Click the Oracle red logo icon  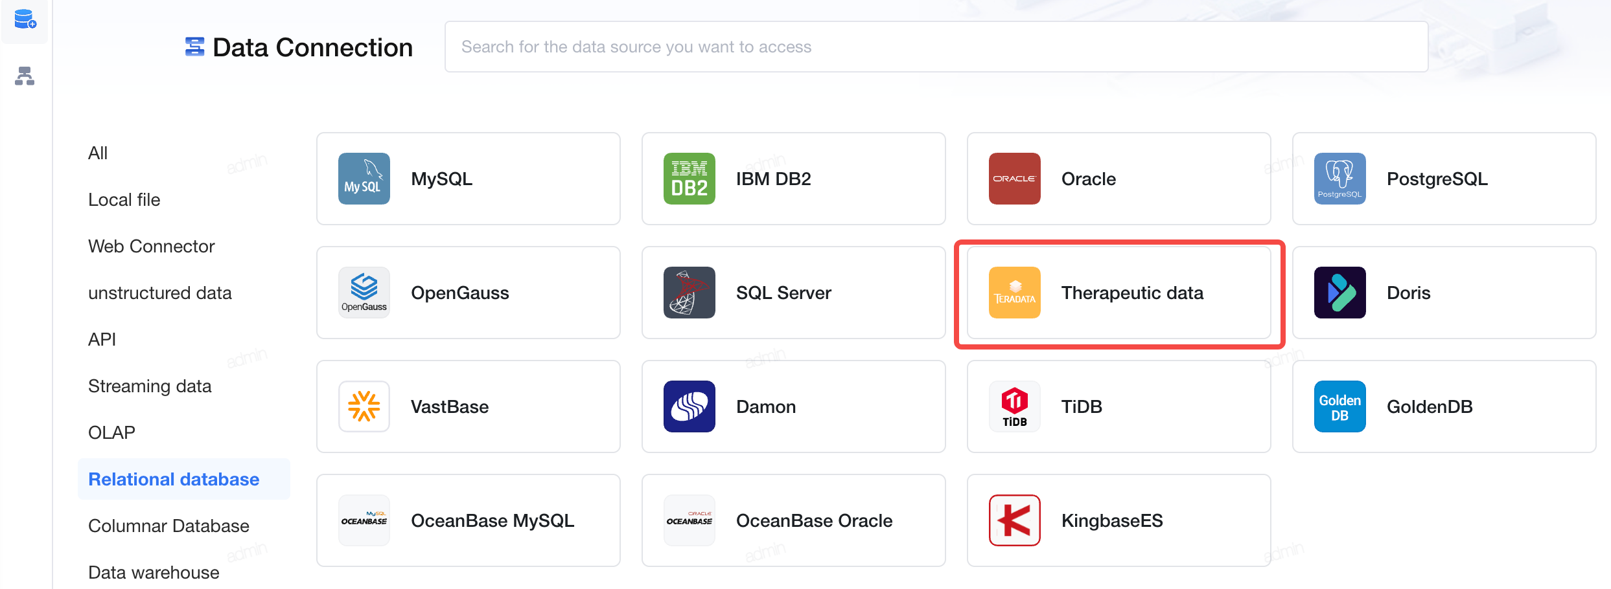tap(1015, 179)
